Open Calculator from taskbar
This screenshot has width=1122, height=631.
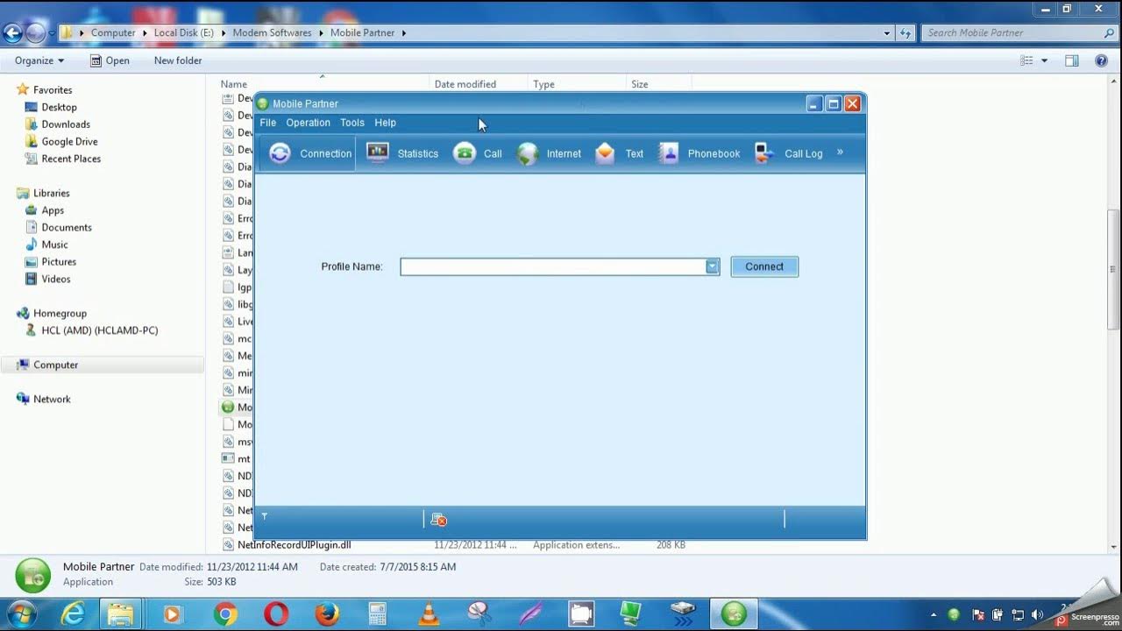(x=378, y=614)
